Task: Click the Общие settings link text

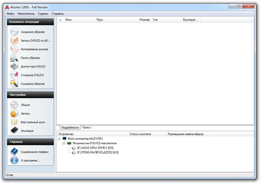Action: (x=25, y=105)
